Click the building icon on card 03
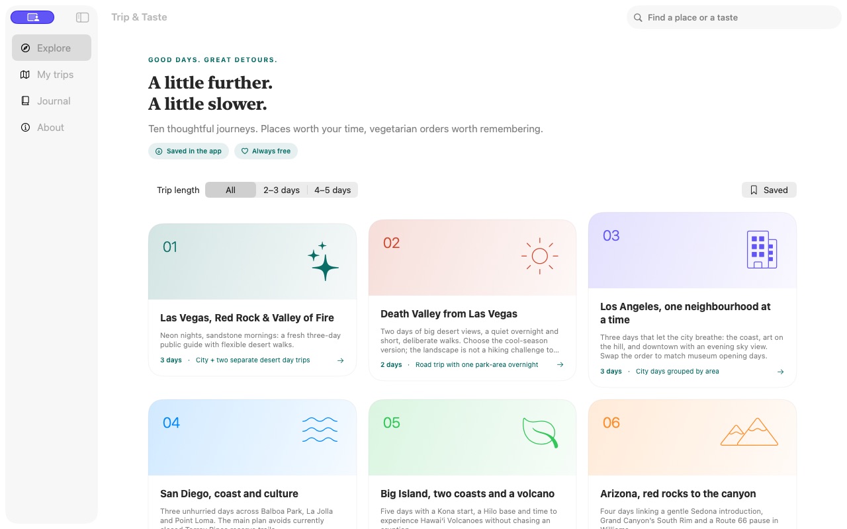This screenshot has height=529, width=847. coord(762,249)
